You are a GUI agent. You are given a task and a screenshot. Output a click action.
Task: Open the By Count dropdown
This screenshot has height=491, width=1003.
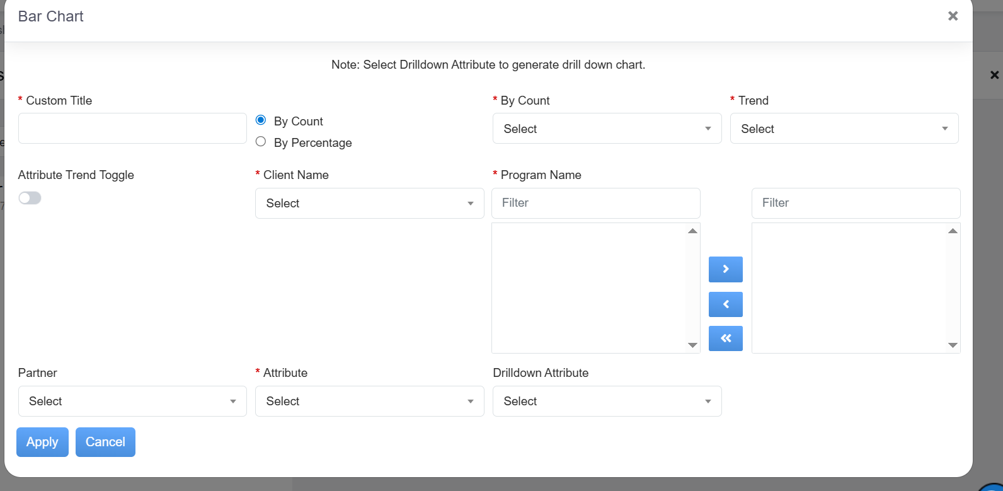(607, 129)
